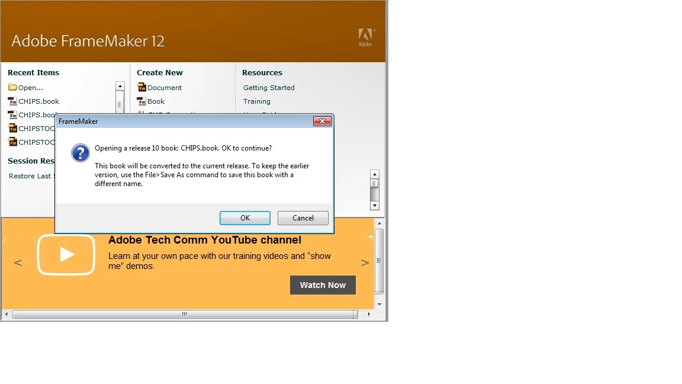
Task: Click Watch Now button on banner
Action: 323,285
